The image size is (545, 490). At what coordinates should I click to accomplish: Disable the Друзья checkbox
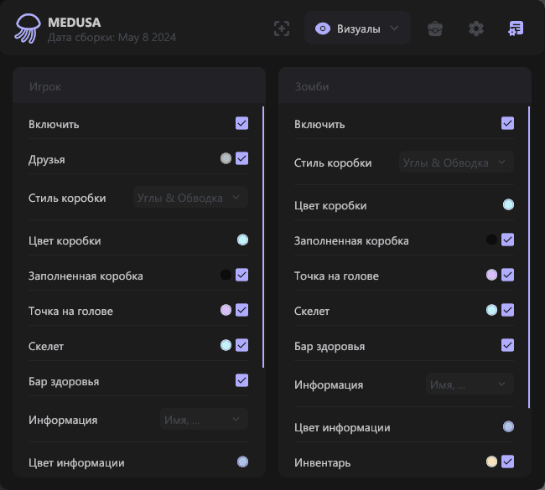[241, 158]
